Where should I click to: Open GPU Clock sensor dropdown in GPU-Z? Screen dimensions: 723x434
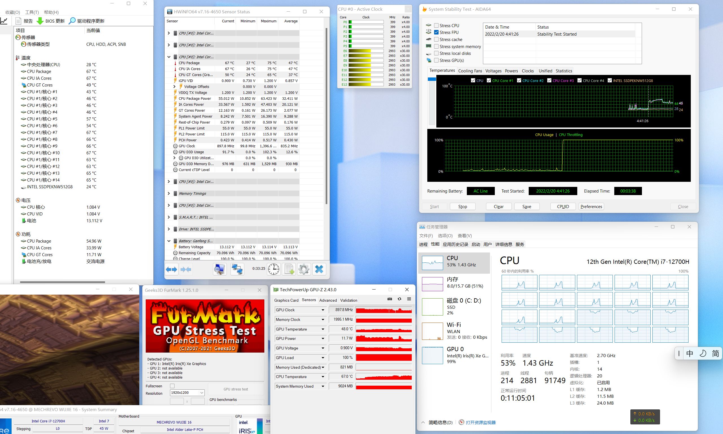[x=323, y=310]
